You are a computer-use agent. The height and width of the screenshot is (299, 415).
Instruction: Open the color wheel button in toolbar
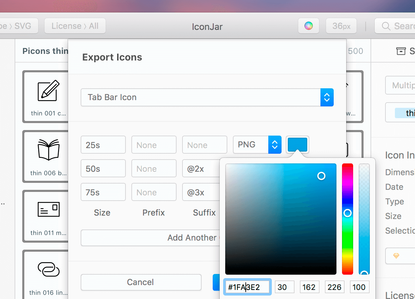click(308, 26)
